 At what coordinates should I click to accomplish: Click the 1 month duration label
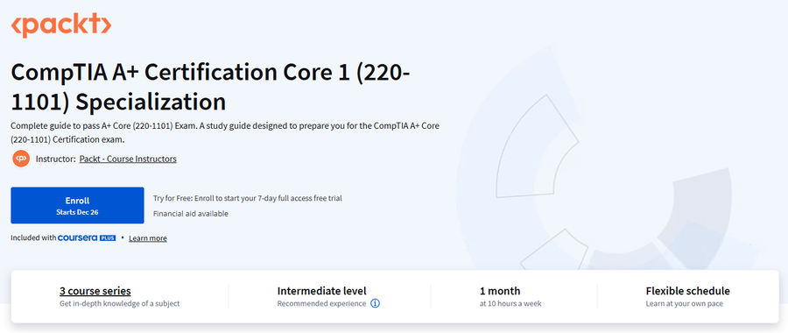coord(500,291)
